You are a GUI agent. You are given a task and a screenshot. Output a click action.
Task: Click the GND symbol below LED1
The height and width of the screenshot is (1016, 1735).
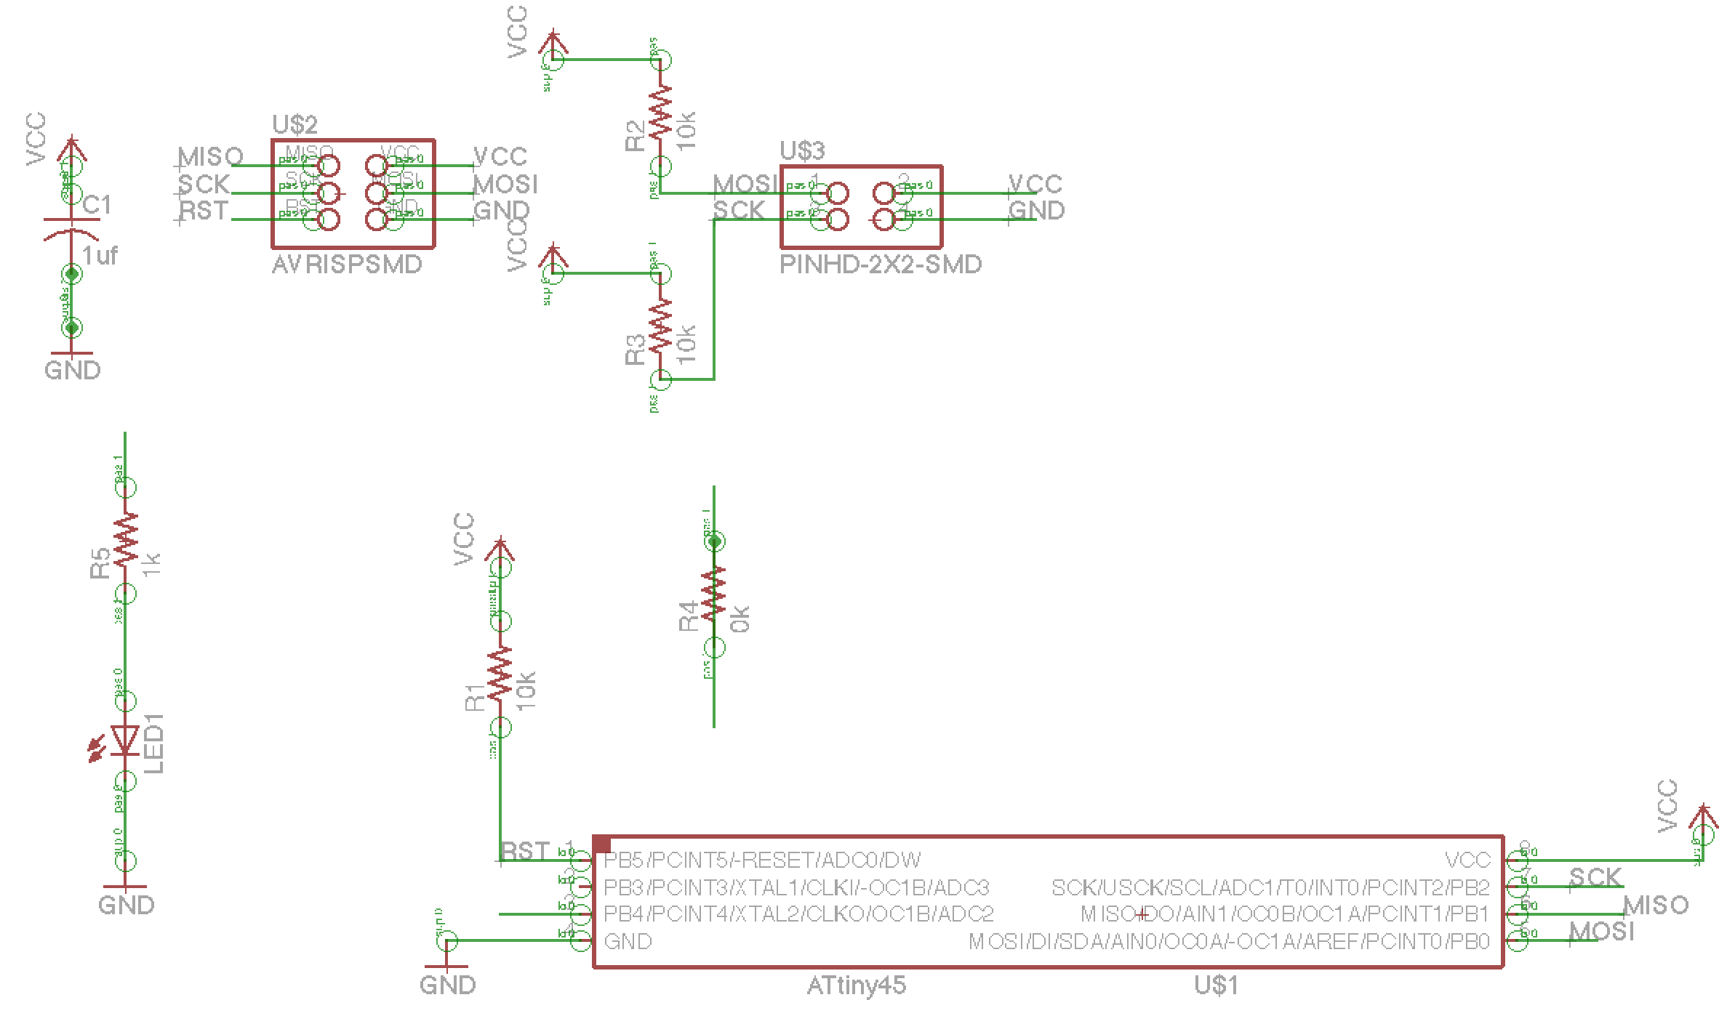click(125, 887)
